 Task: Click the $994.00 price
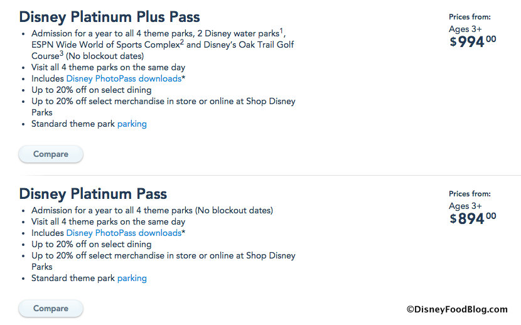[473, 42]
